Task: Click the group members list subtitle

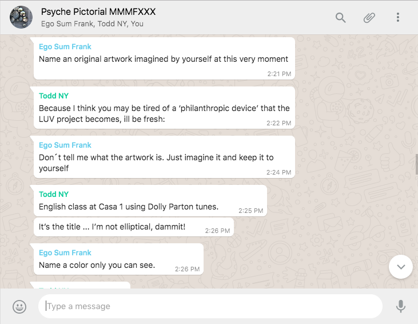Action: pyautogui.click(x=92, y=24)
